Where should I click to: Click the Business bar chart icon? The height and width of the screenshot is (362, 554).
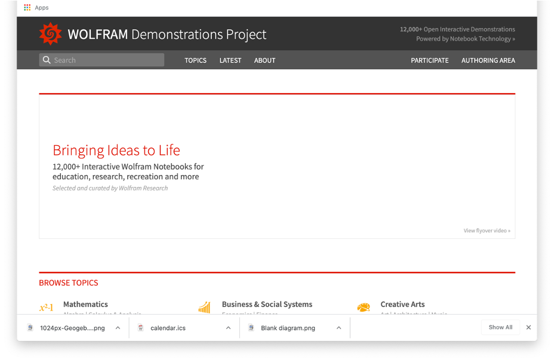[204, 308]
